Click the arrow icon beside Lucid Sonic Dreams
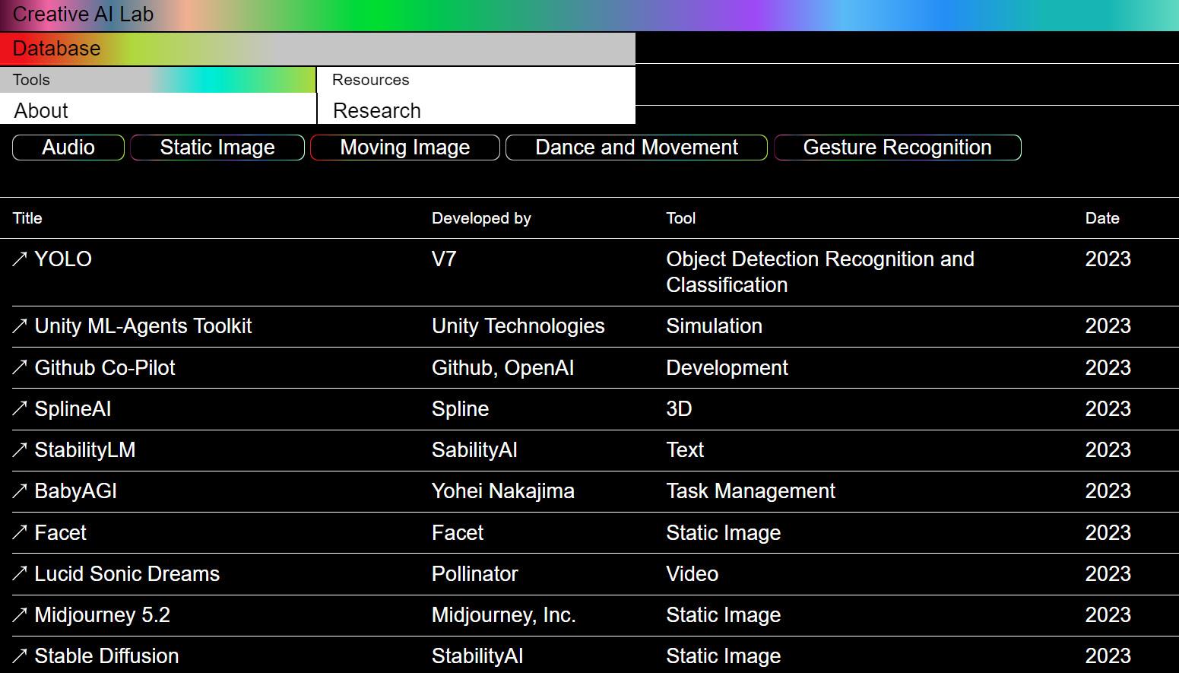Image resolution: width=1179 pixels, height=673 pixels. (x=20, y=574)
